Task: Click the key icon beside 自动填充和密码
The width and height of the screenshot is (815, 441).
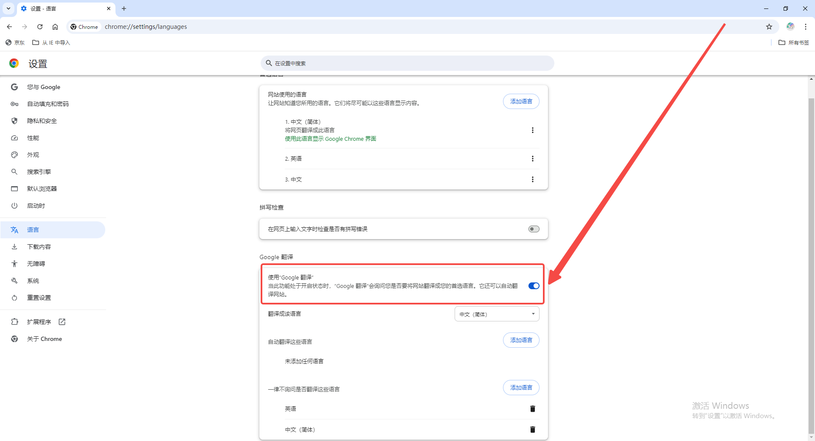Action: 14,104
